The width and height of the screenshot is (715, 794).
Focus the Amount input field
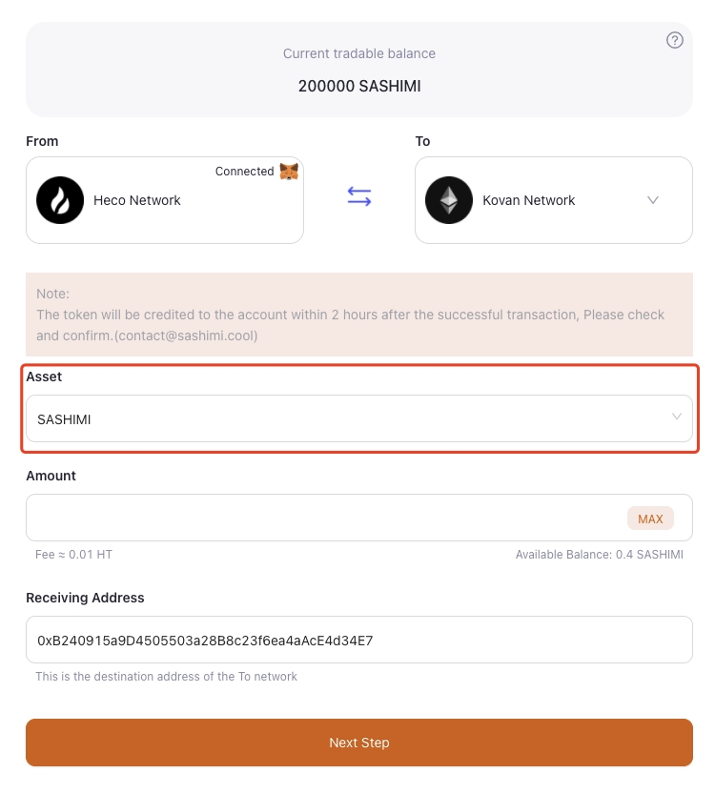point(324,519)
